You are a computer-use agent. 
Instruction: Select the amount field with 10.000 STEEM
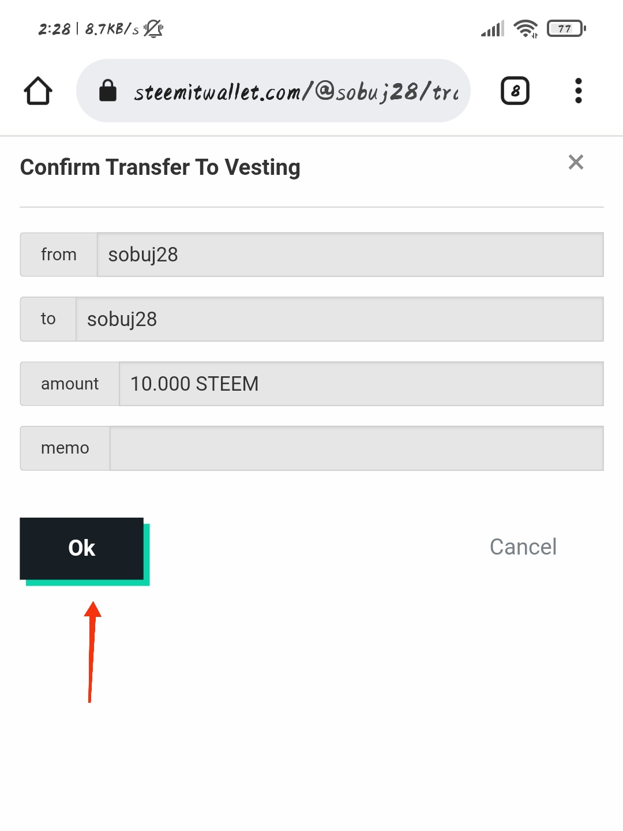click(361, 384)
